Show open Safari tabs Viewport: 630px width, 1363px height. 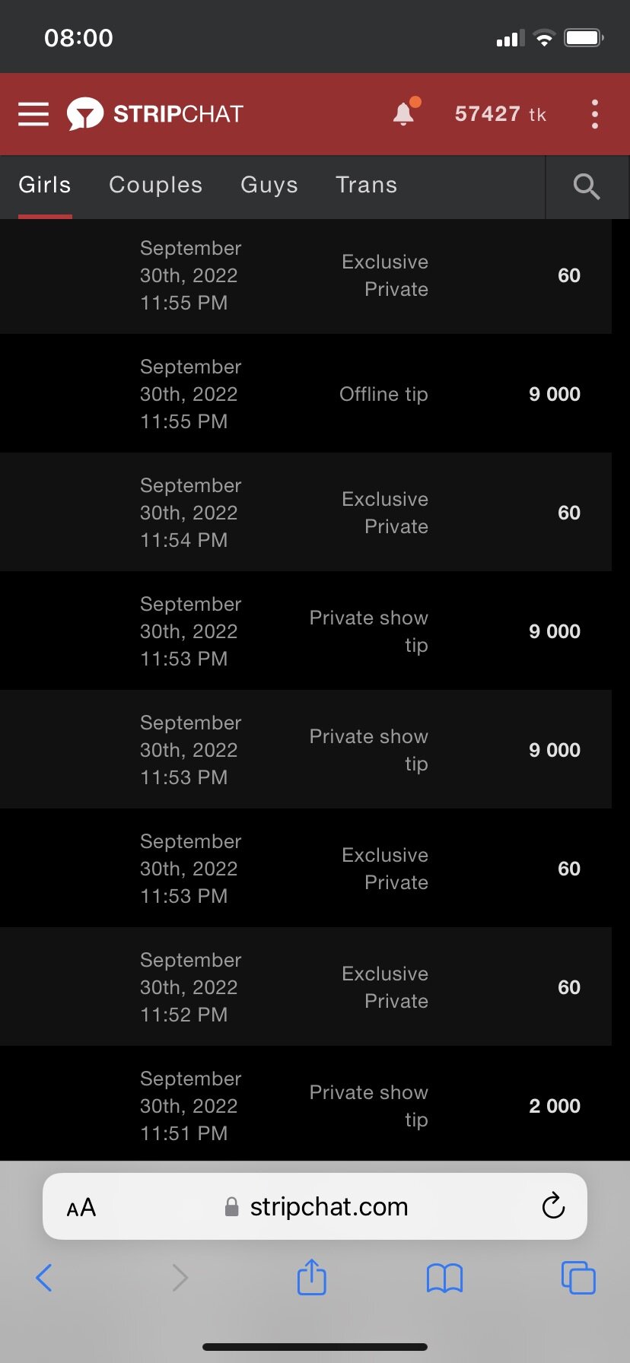coord(577,1278)
